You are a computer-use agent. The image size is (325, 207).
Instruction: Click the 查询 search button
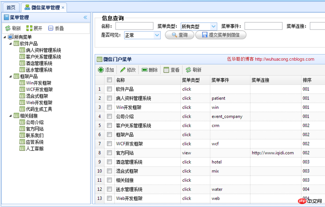[x=179, y=35]
